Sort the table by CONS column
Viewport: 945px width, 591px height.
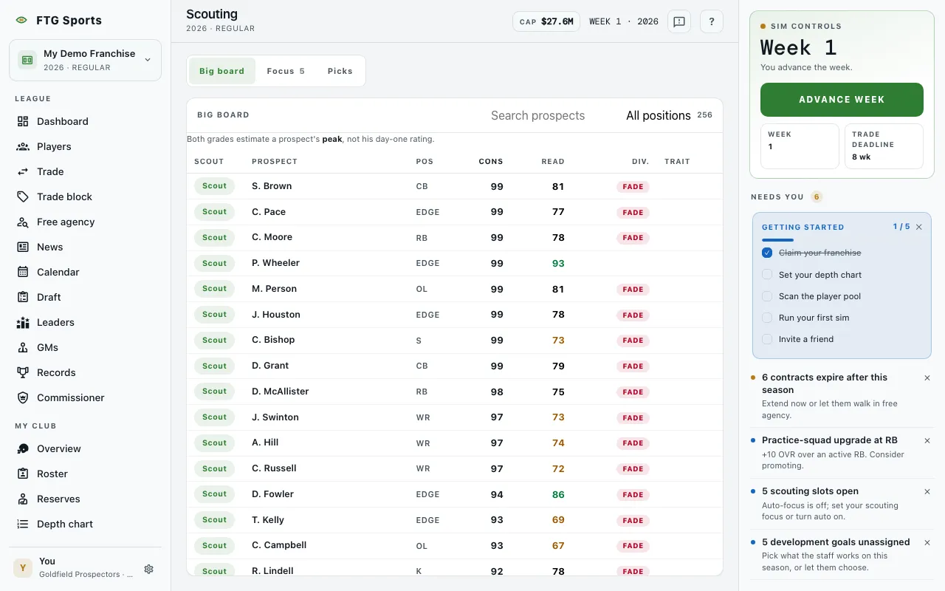click(491, 161)
